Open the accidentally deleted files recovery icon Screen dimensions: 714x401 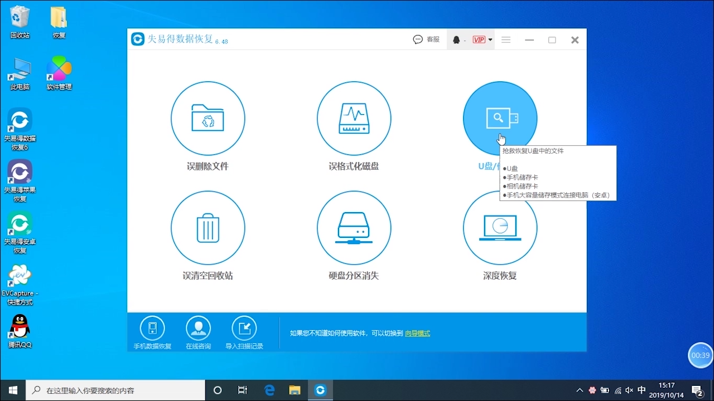pyautogui.click(x=208, y=118)
